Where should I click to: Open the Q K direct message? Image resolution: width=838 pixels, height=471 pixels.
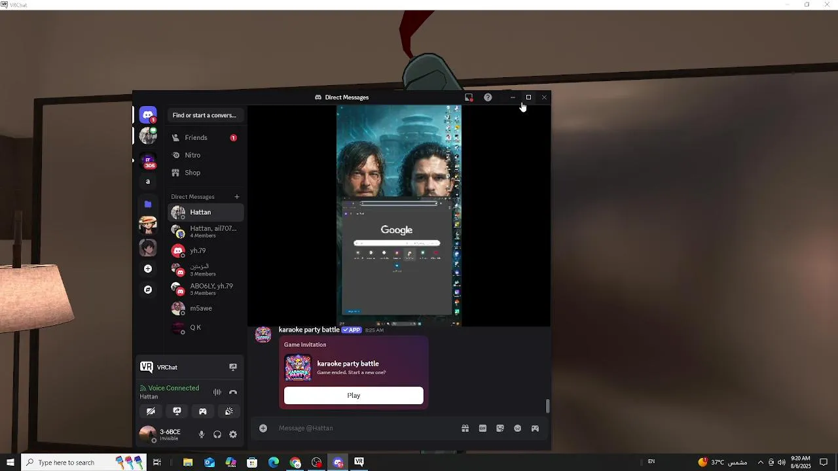click(x=206, y=327)
